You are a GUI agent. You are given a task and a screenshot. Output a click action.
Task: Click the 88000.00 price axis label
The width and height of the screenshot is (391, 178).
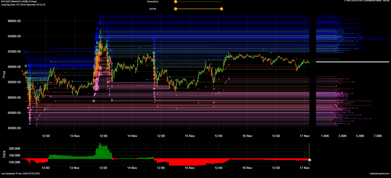click(14, 82)
